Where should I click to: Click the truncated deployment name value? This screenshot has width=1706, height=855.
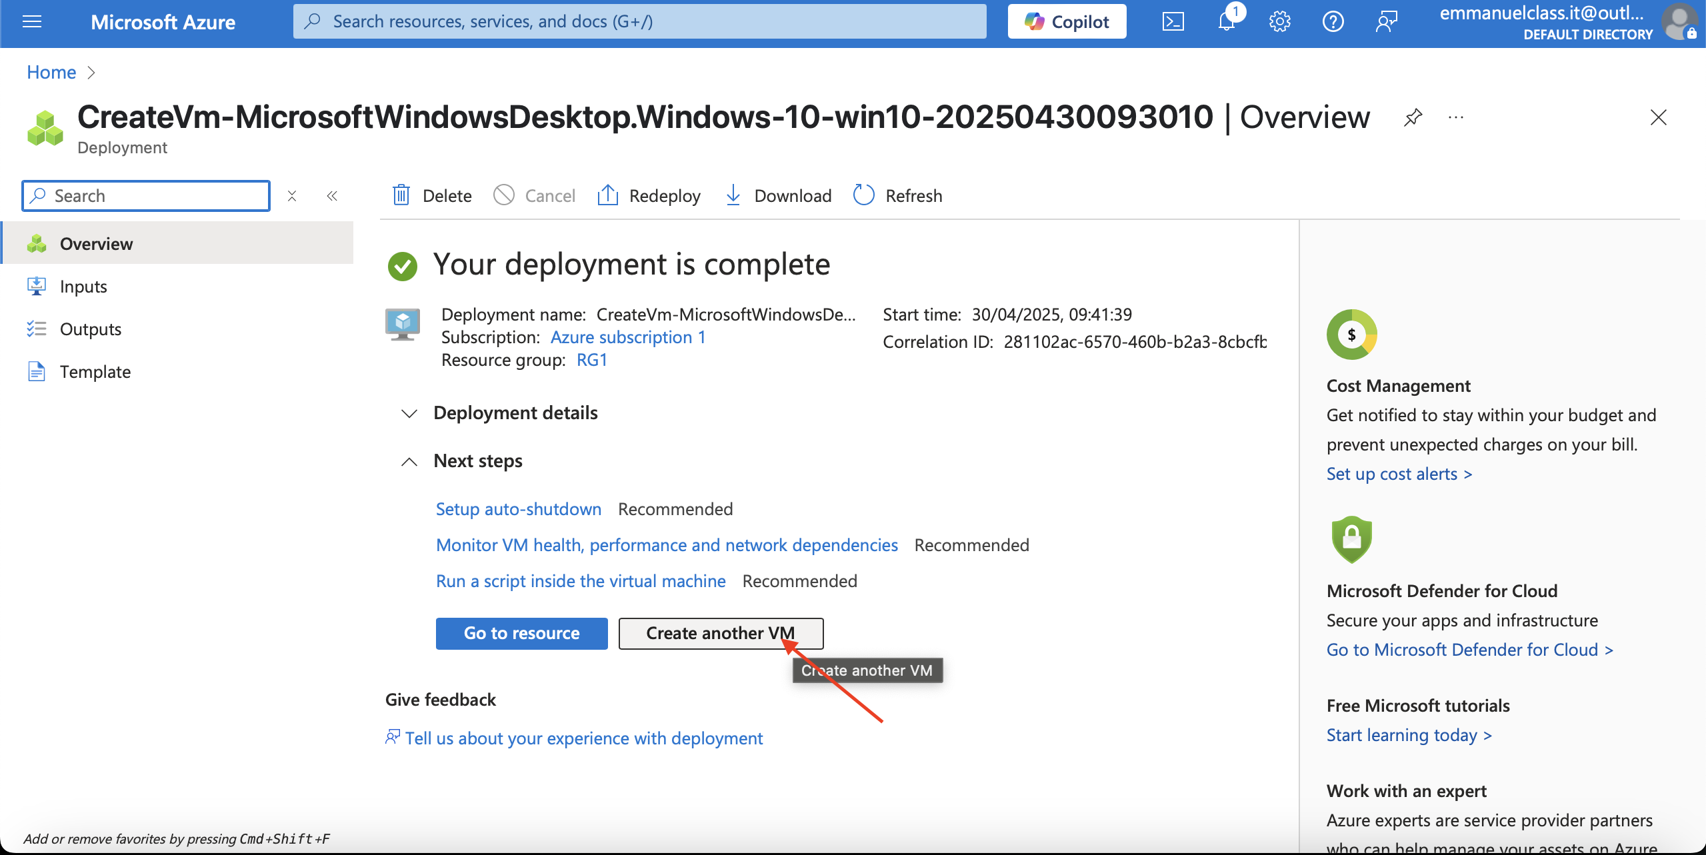pyautogui.click(x=726, y=315)
